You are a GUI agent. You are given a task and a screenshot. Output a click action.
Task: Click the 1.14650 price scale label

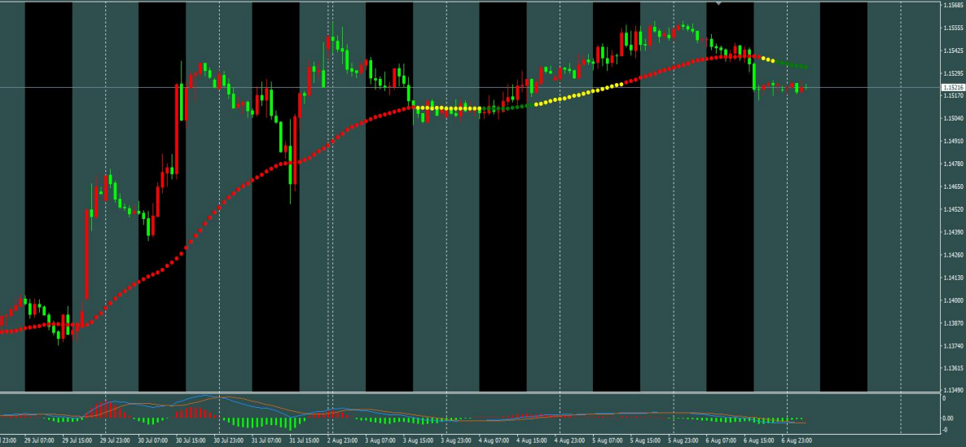pyautogui.click(x=953, y=186)
